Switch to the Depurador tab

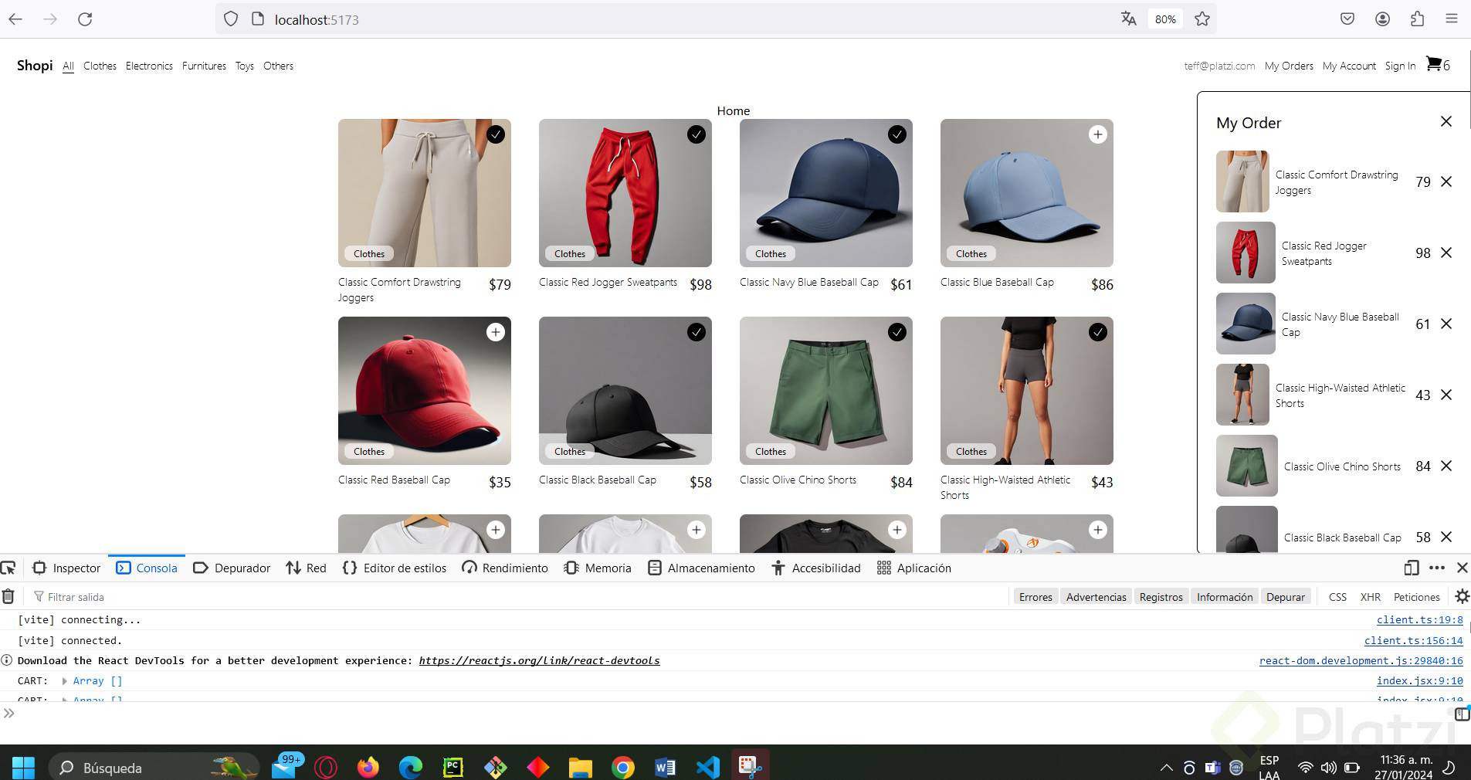(232, 568)
